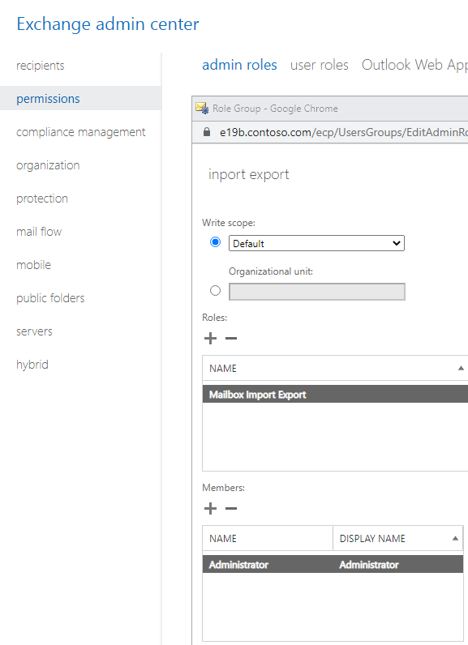Click the Members NAME column header
Image resolution: width=468 pixels, height=645 pixels.
point(268,539)
